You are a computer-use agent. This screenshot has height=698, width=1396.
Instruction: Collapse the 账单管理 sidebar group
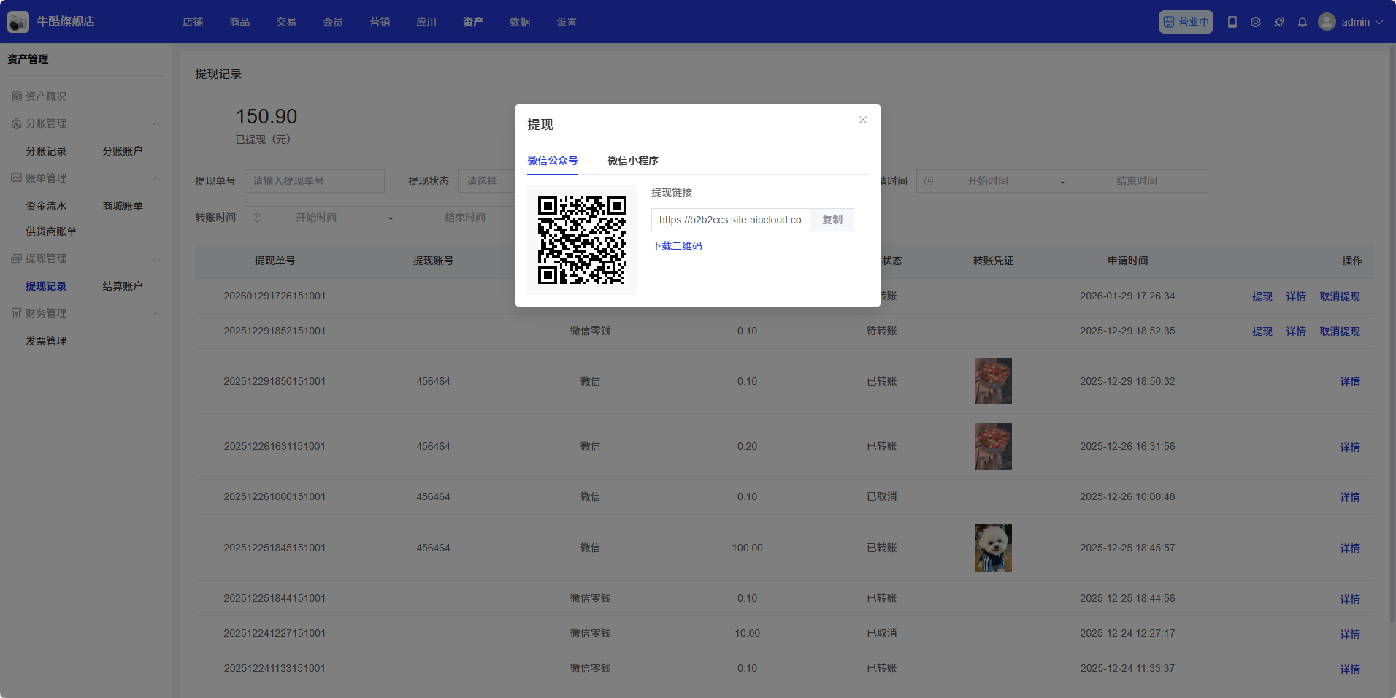pyautogui.click(x=156, y=179)
